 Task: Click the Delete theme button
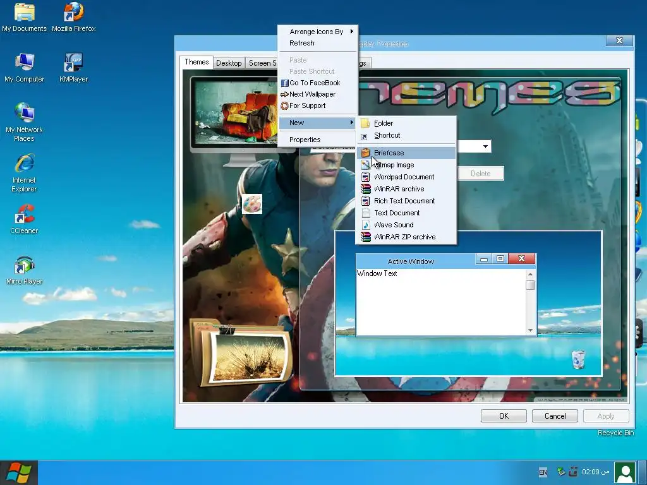pos(481,174)
